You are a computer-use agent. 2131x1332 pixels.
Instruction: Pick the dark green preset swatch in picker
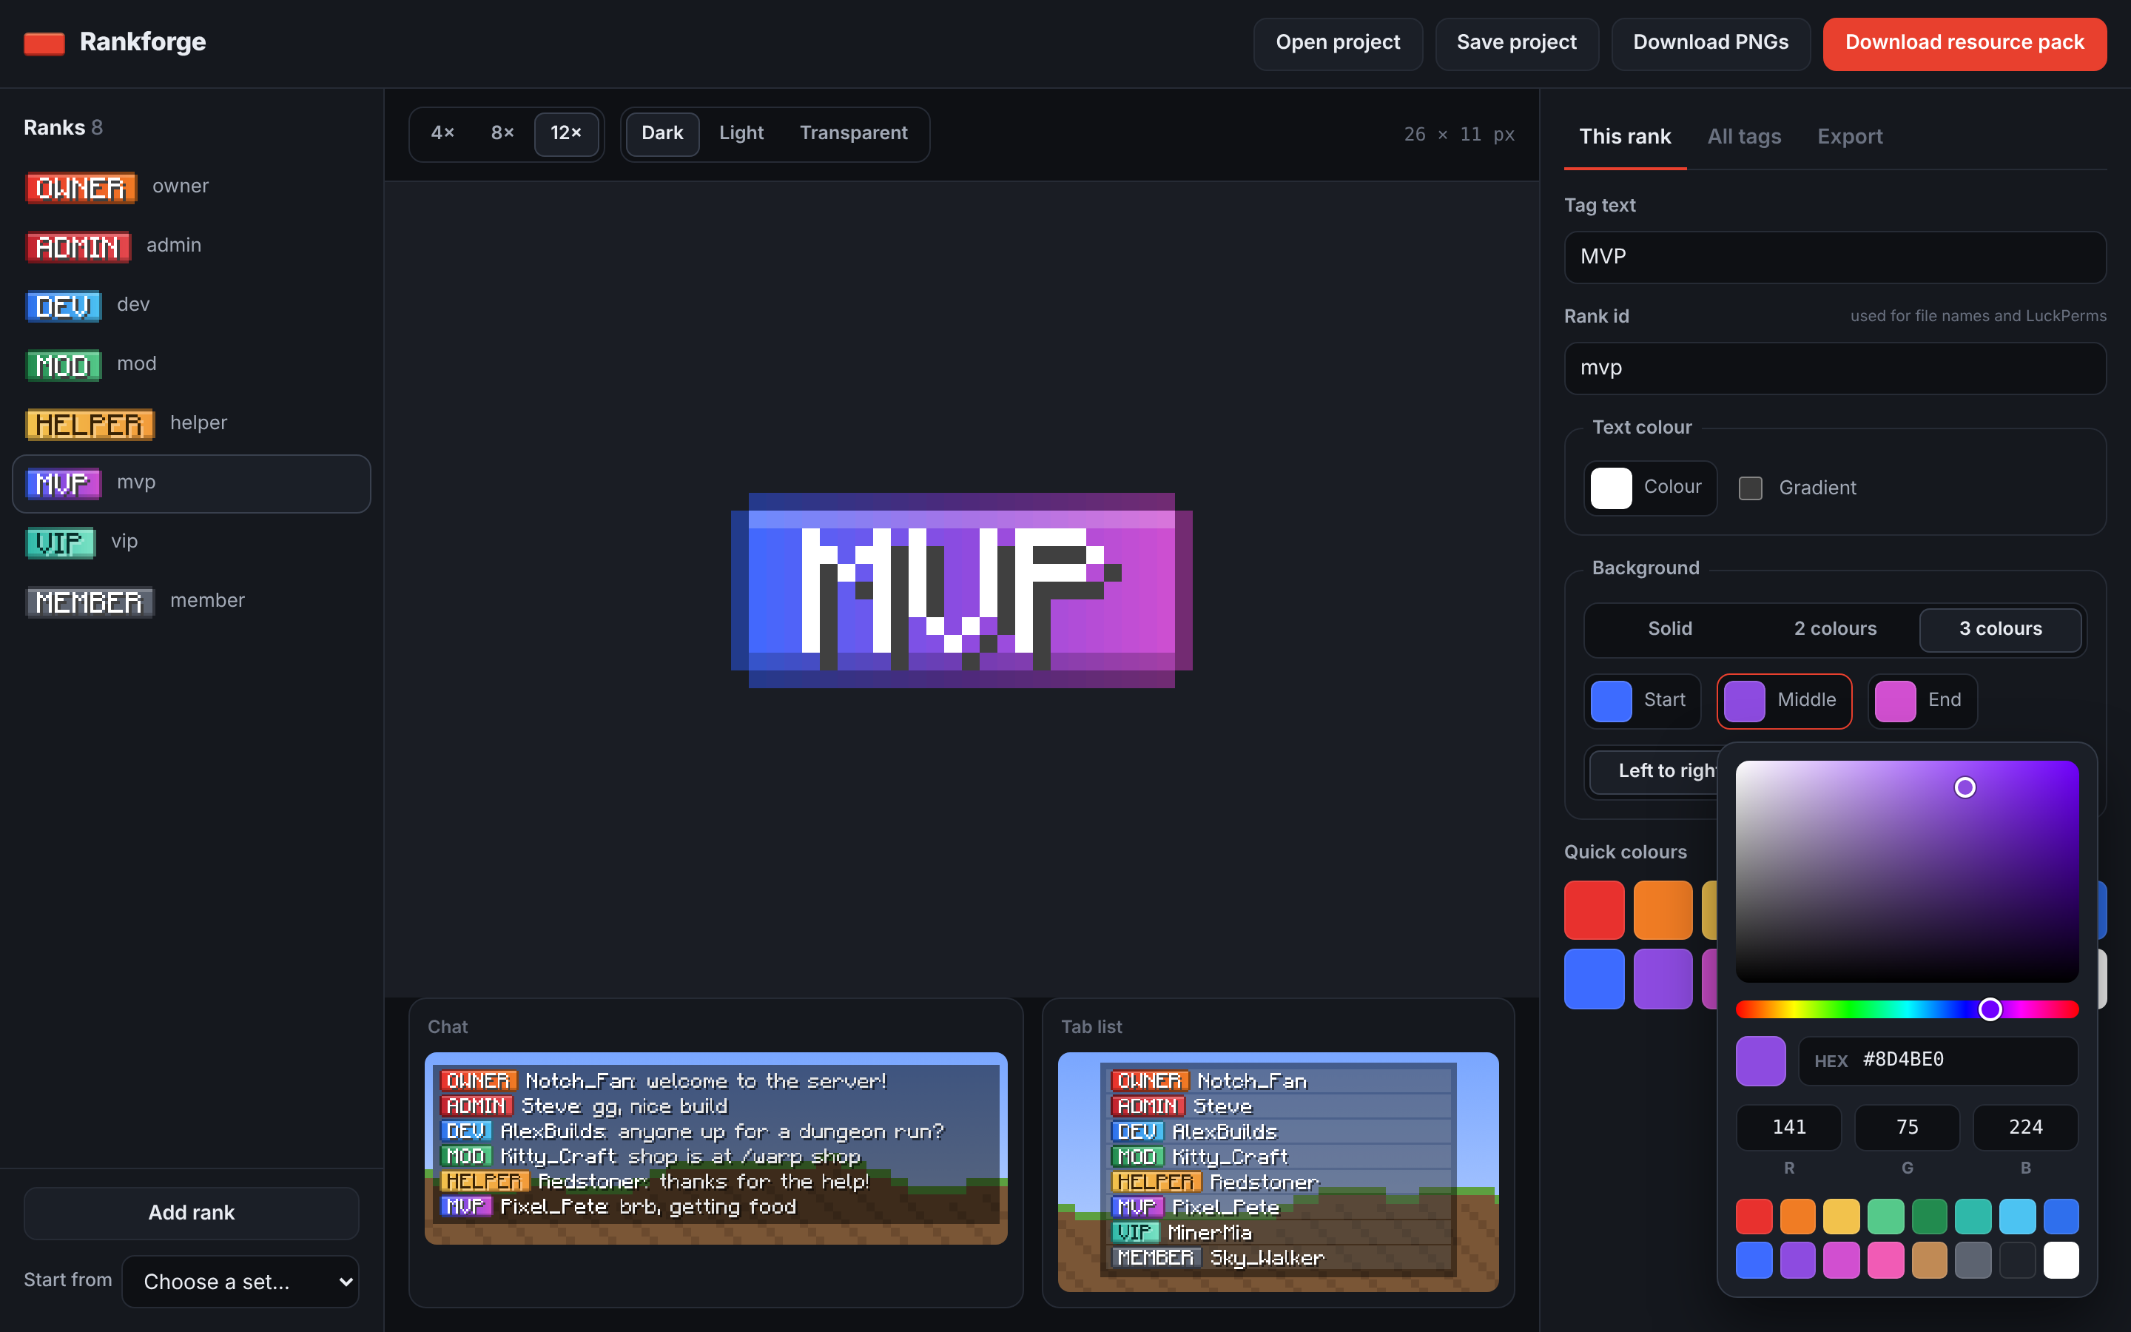pos(1929,1217)
